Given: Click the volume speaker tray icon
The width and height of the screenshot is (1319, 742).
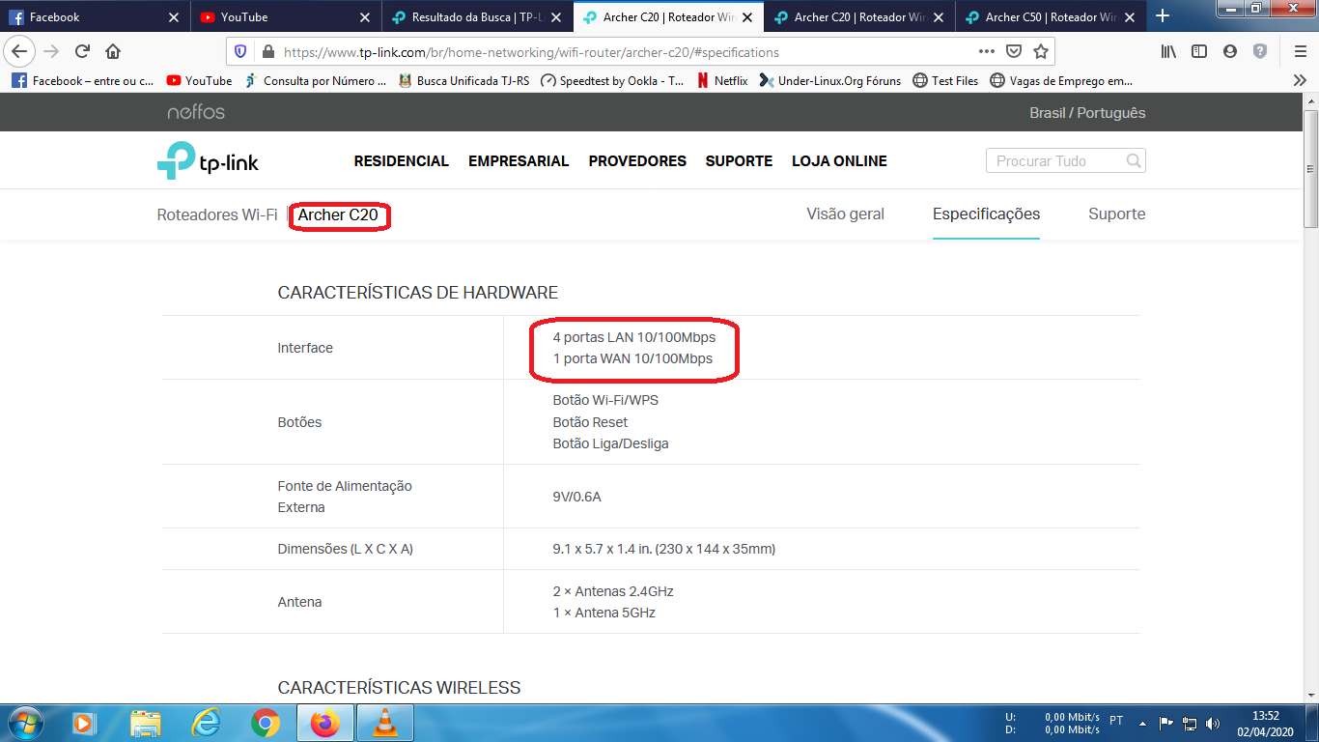Looking at the screenshot, I should (1213, 723).
